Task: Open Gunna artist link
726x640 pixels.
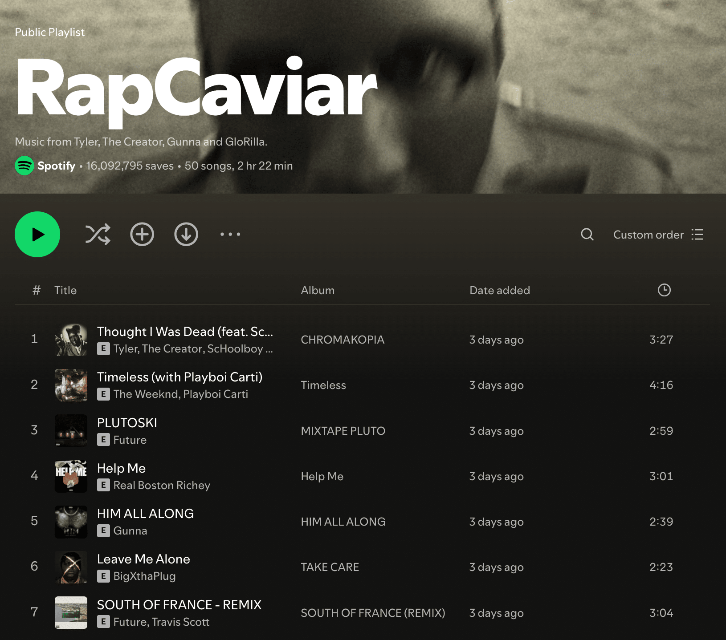Action: (130, 531)
